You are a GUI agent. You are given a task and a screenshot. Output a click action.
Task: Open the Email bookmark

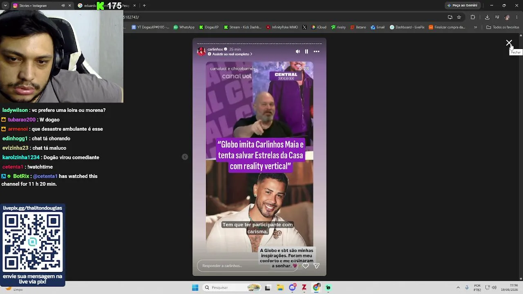point(378,27)
